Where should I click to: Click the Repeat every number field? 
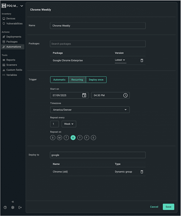(54, 124)
